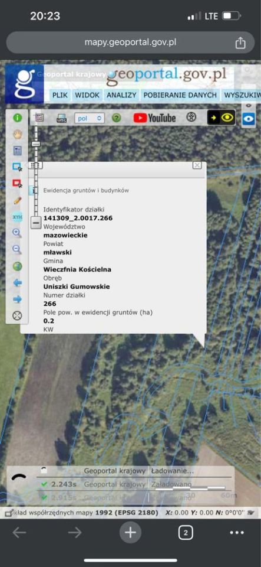Select the pencil drawing tool
Viewport: 261px width, 567px height.
[x=17, y=200]
